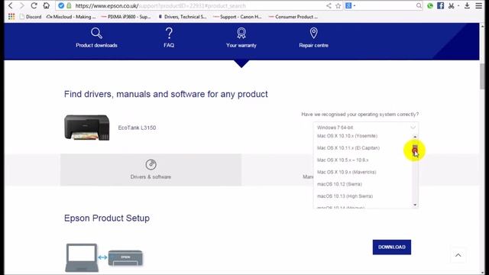Click the green padlock security icon
Screen dimensions: 489x275
point(69,5)
